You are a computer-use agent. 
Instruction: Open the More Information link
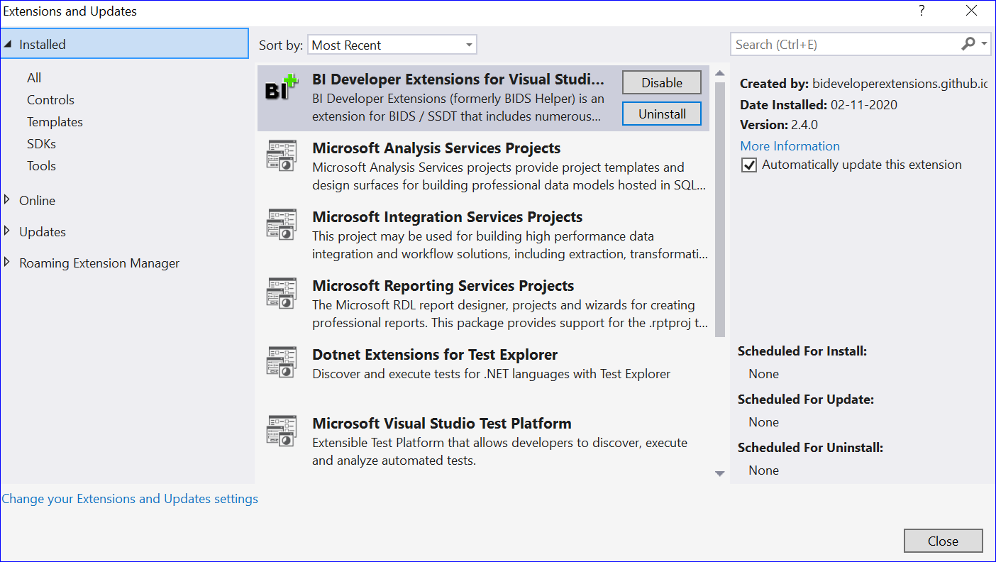point(790,146)
